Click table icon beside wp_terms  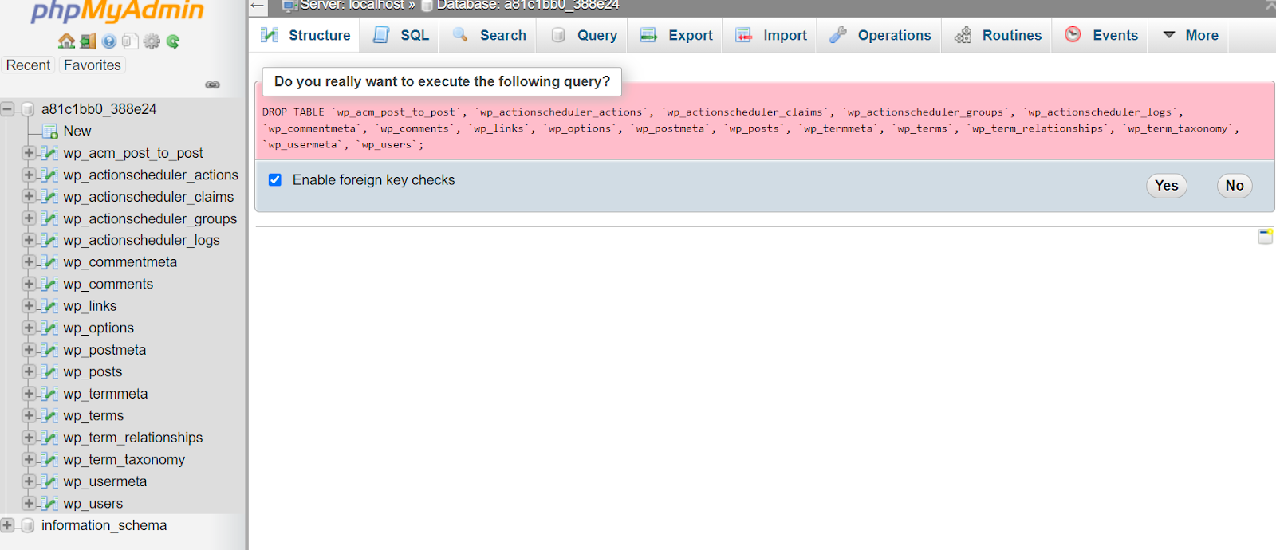50,416
